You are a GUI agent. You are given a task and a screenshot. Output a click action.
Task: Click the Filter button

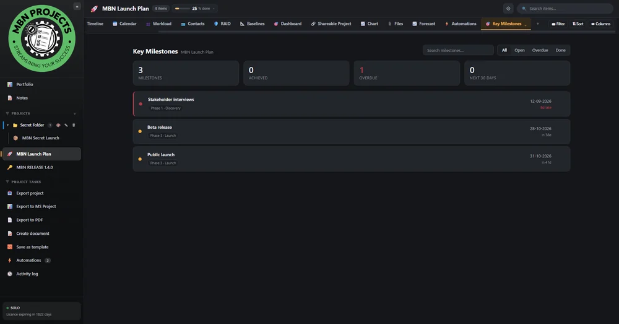coord(558,24)
